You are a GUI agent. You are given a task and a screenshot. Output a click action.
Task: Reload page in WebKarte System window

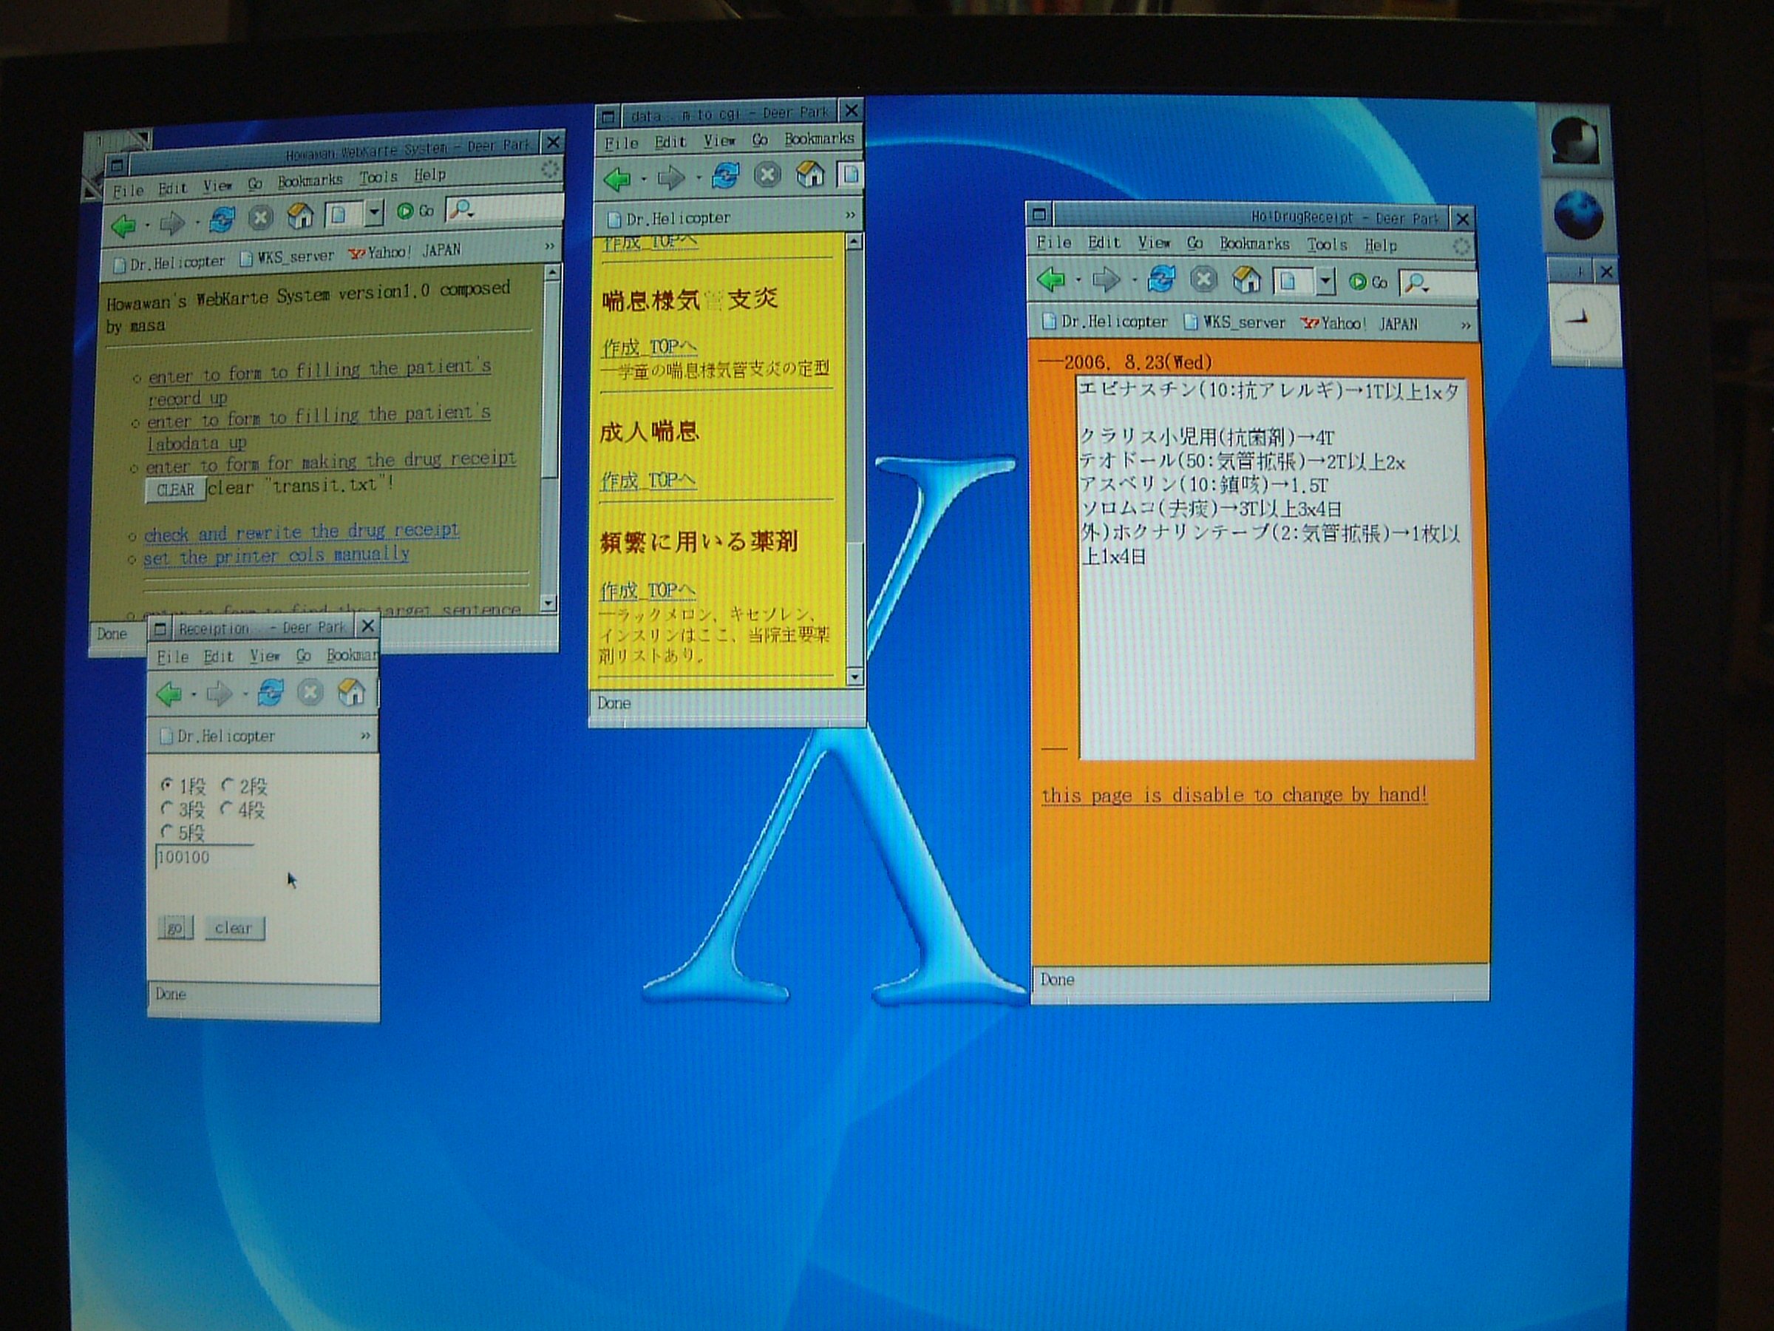pos(221,219)
